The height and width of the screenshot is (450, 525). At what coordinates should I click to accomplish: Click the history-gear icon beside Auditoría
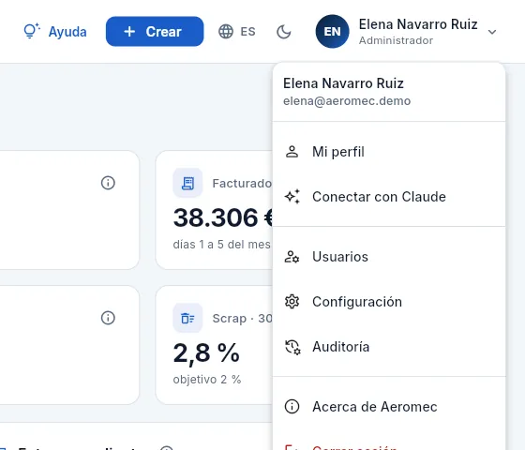click(x=292, y=347)
